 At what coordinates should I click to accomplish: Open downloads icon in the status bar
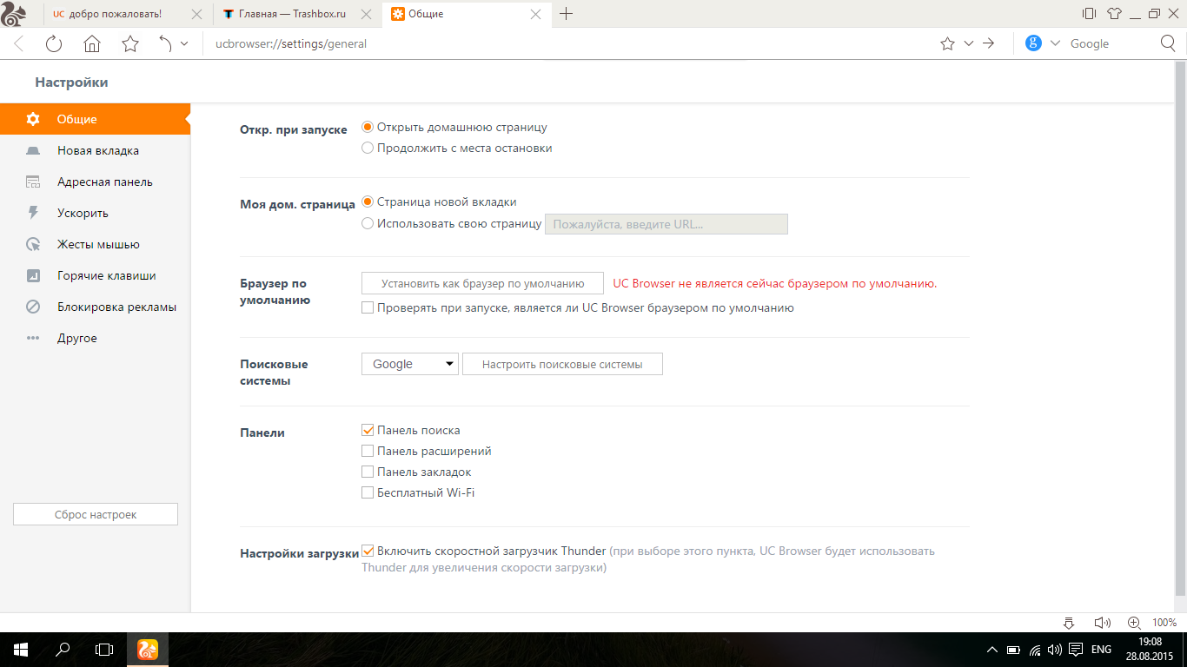point(1070,623)
